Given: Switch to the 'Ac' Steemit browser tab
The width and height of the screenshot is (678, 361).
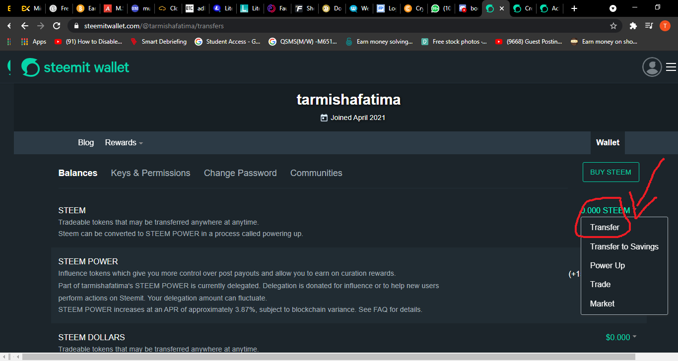Looking at the screenshot, I should (549, 8).
